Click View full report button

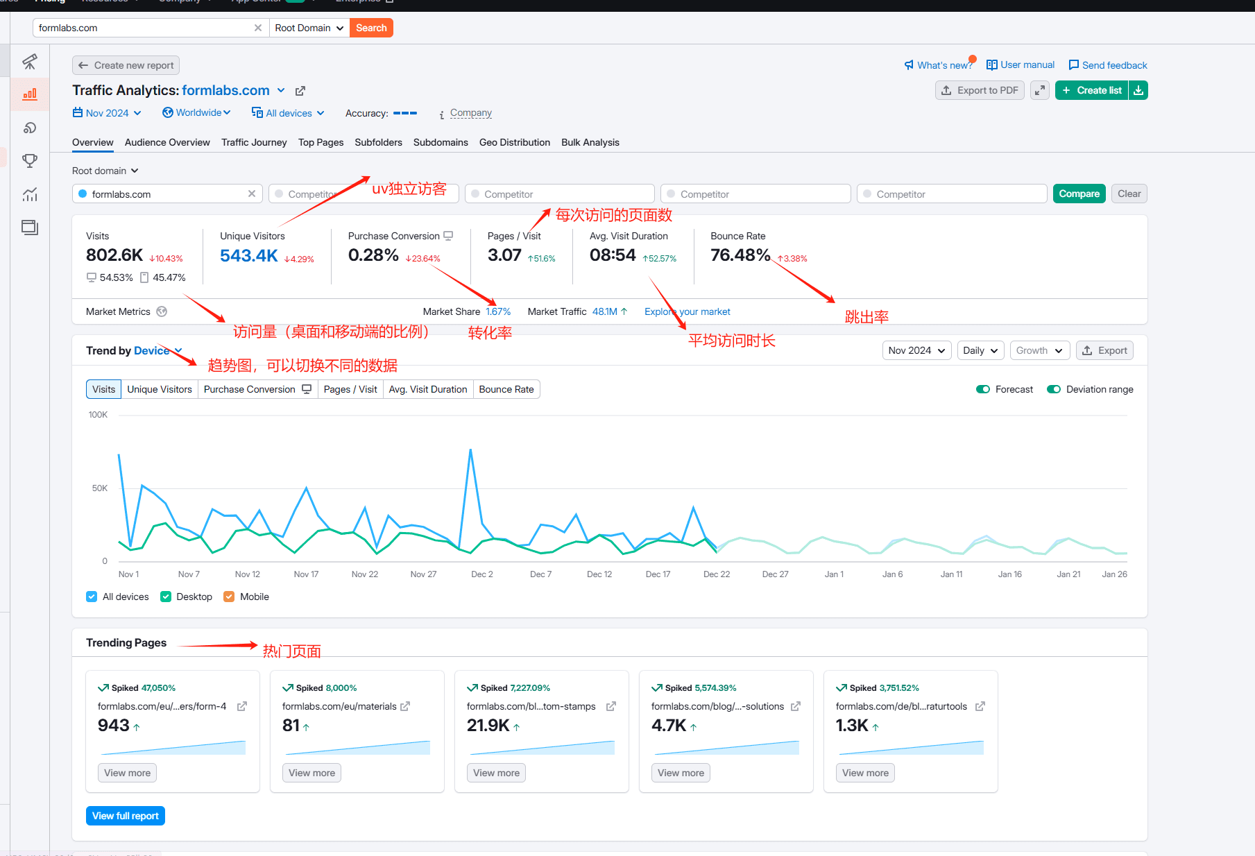click(126, 816)
